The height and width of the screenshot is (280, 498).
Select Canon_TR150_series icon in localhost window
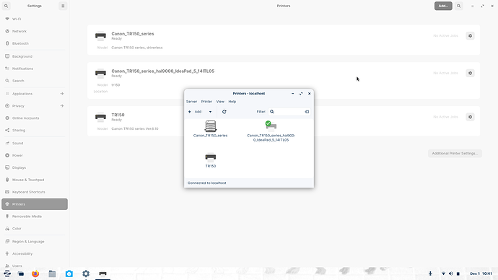(x=211, y=126)
